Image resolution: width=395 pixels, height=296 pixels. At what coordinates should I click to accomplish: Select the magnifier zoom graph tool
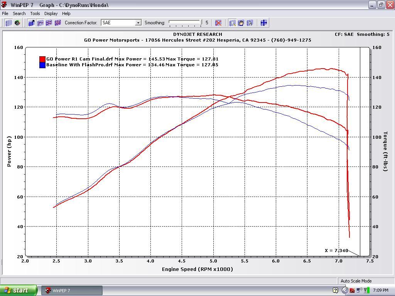[232, 23]
